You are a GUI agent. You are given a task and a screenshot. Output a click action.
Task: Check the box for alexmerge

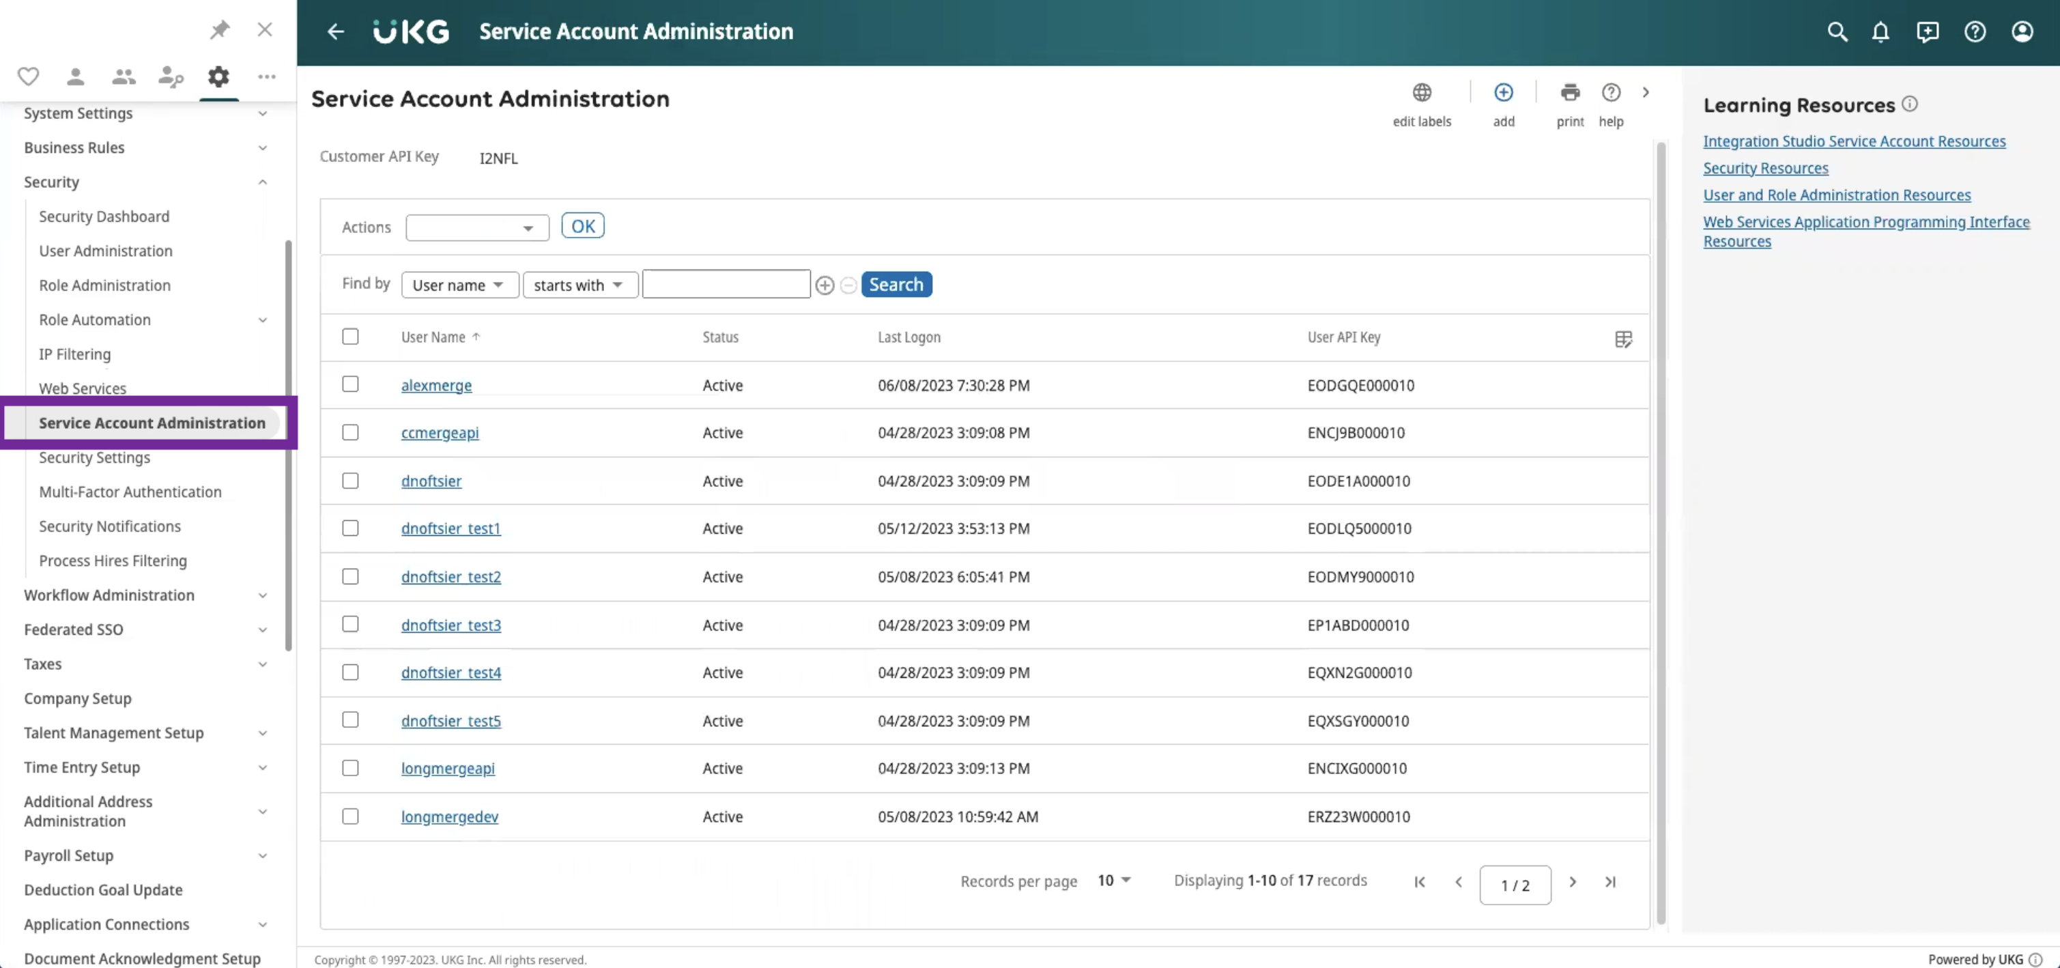[350, 385]
